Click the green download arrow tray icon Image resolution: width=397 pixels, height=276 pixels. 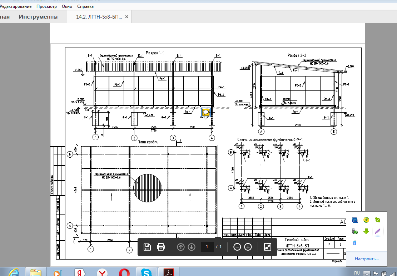coord(366,231)
